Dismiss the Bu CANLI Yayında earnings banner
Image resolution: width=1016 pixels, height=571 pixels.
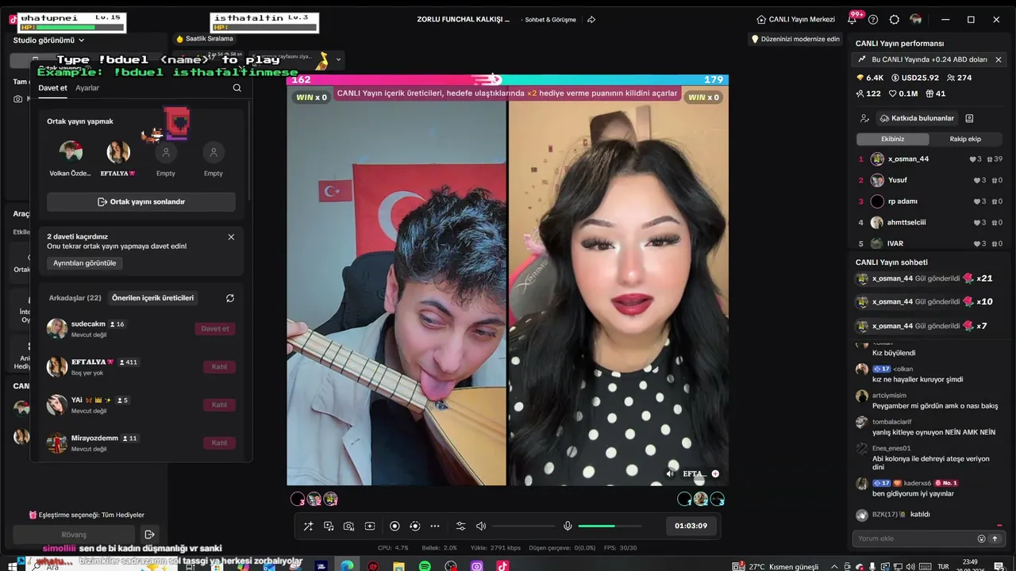click(x=999, y=59)
